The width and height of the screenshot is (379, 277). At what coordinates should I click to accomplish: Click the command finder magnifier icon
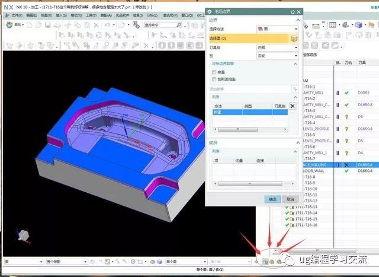tap(179, 25)
